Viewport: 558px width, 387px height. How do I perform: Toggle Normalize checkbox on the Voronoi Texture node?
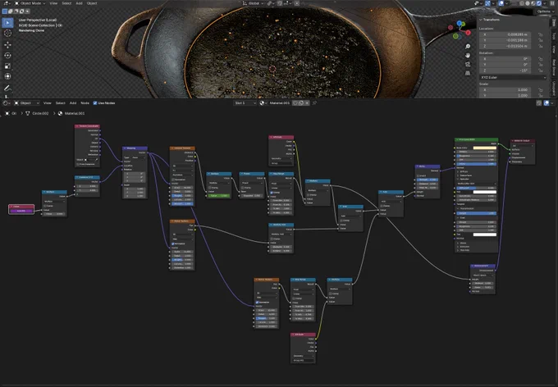coord(173,180)
